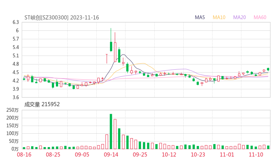
Task: Click the 4.8 price axis label
Action: 16,64
